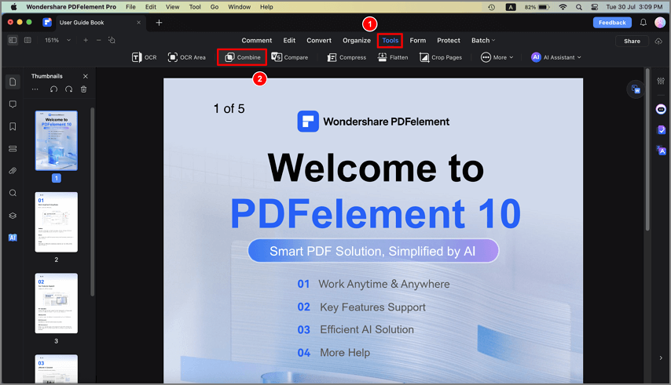Open the Thumbnails sidebar icon
Image resolution: width=671 pixels, height=385 pixels.
point(13,82)
